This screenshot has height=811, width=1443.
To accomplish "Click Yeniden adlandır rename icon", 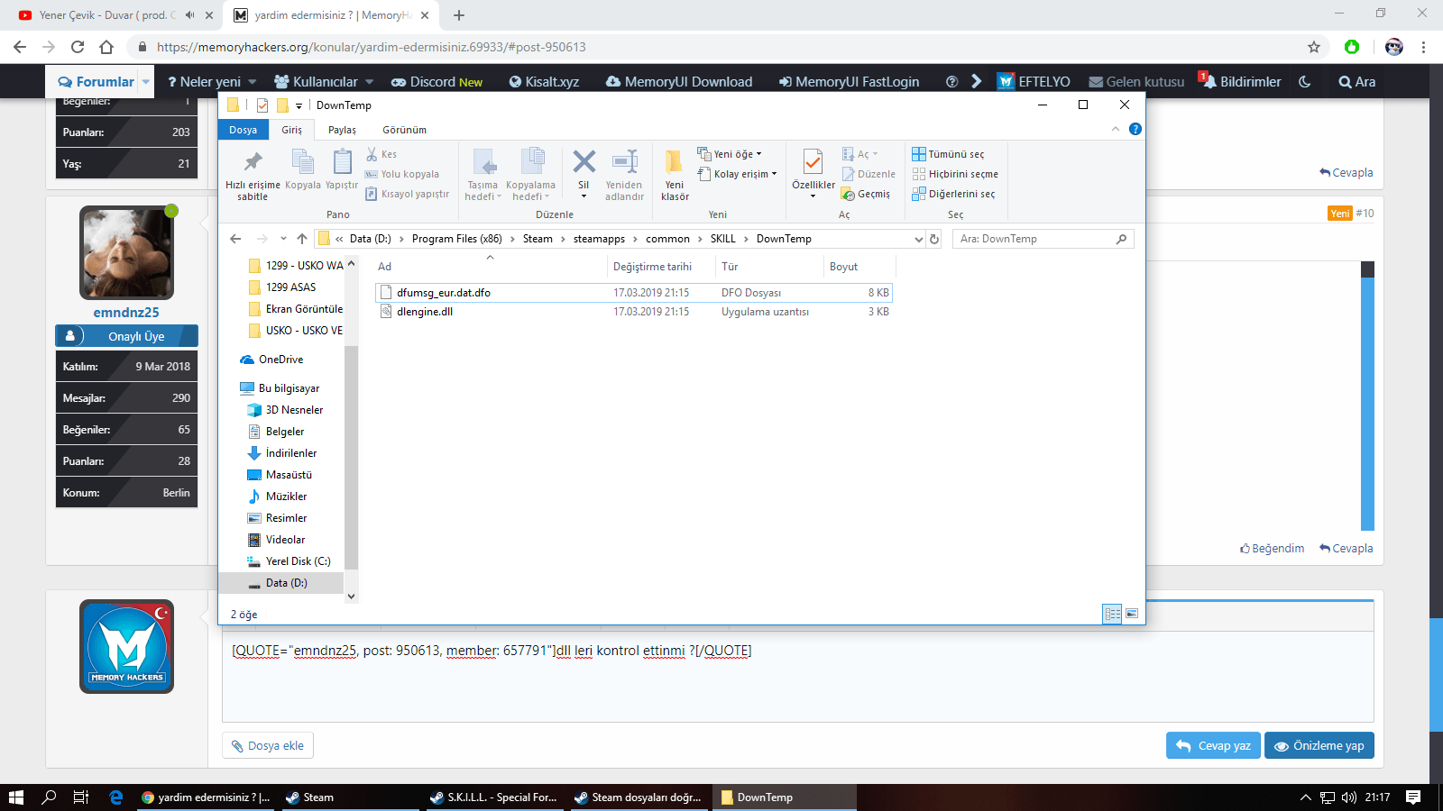I will tap(624, 162).
